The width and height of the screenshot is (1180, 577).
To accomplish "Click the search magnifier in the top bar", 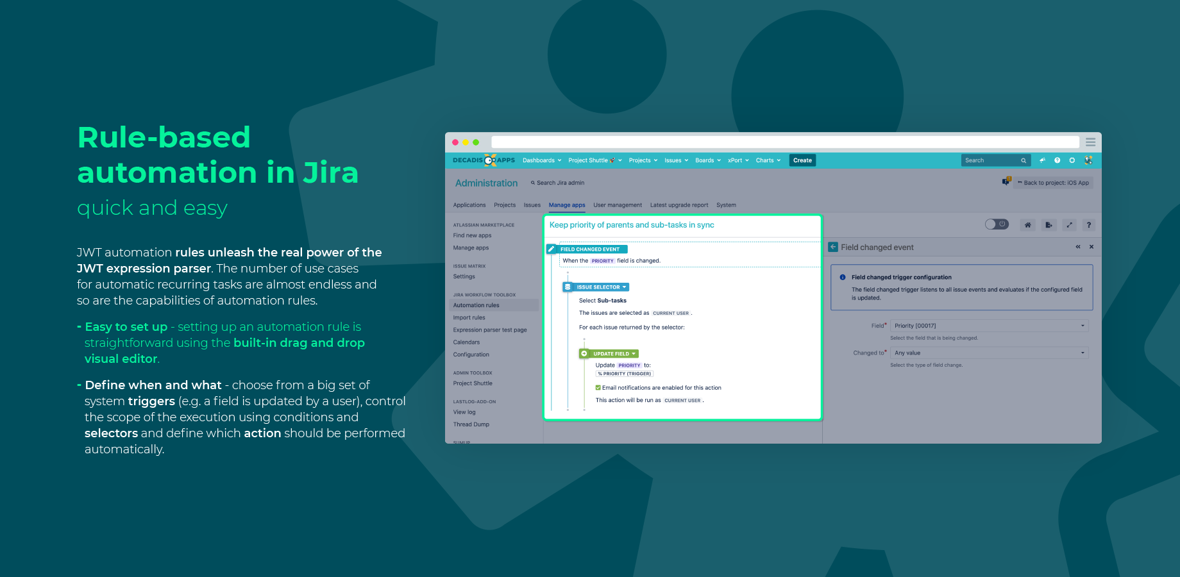I will pyautogui.click(x=1024, y=161).
